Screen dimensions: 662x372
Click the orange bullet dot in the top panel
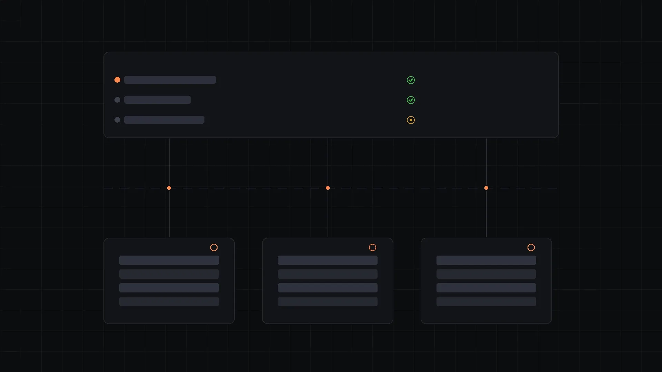117,80
